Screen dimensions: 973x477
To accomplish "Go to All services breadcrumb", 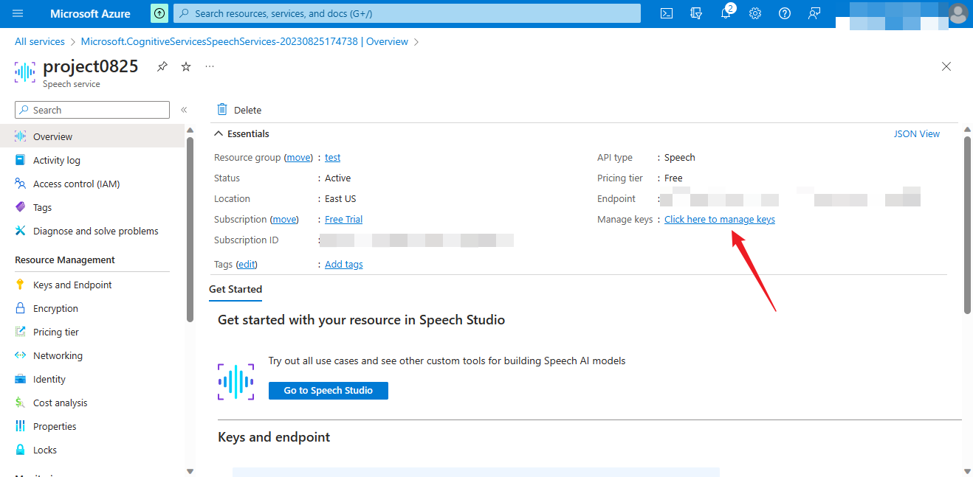I will [40, 42].
